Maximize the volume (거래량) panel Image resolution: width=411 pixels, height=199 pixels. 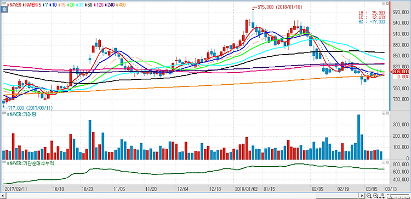(x=387, y=113)
